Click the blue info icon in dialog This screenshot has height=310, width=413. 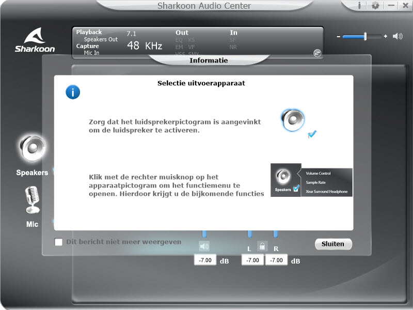[x=73, y=92]
